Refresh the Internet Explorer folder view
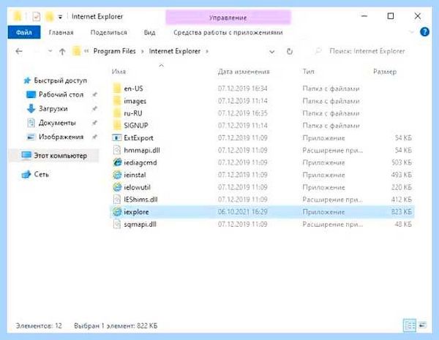Viewport: 439px width, 340px height. pos(290,51)
